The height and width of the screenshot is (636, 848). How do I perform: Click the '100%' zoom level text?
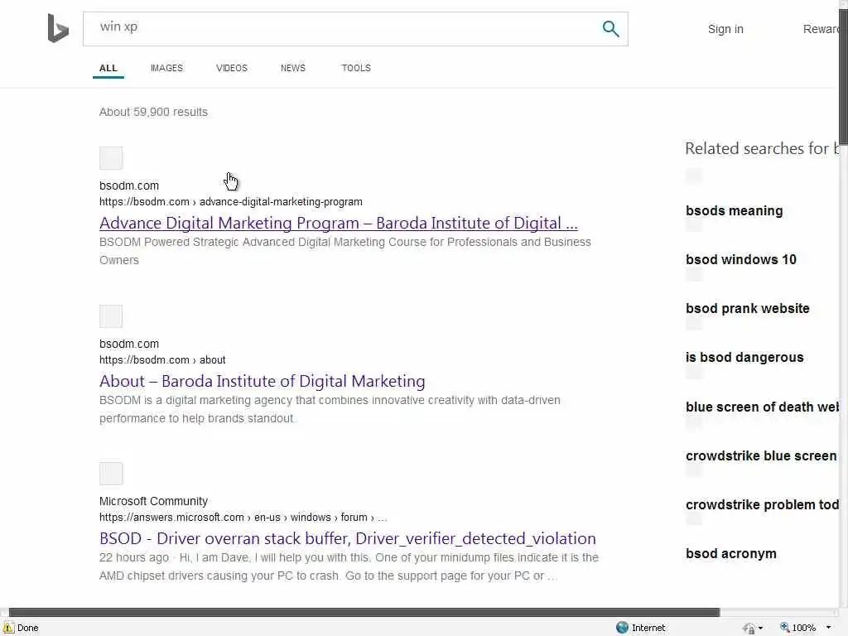pos(803,628)
